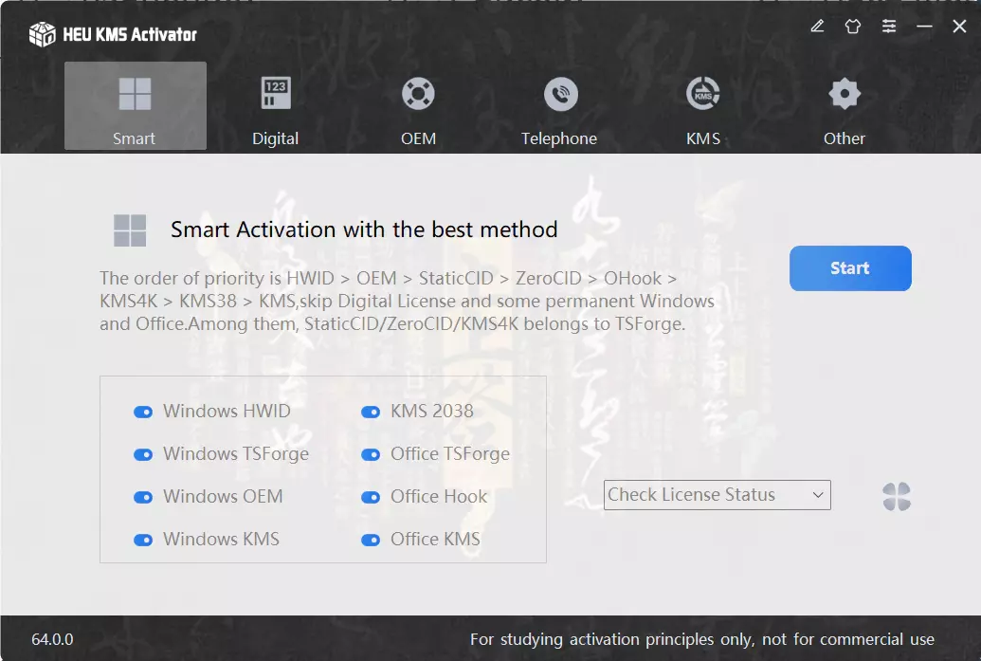
Task: Click the HEU KMS Activator title text
Action: 130,34
